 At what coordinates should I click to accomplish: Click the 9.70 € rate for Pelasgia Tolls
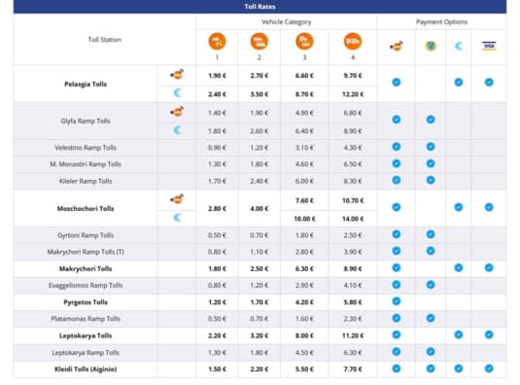[353, 76]
